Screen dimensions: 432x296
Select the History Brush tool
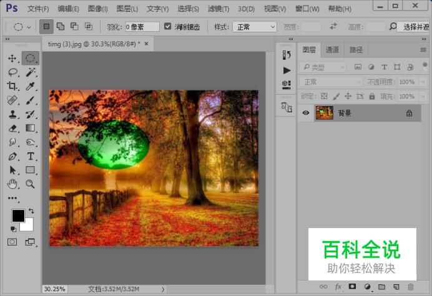[31, 114]
